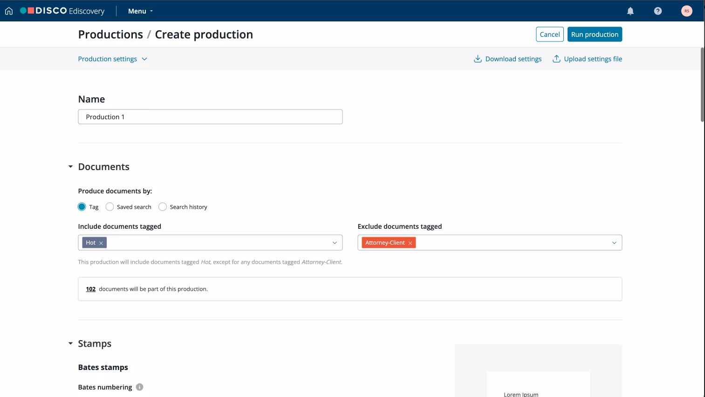705x397 pixels.
Task: Open the help question mark icon
Action: pos(658,11)
